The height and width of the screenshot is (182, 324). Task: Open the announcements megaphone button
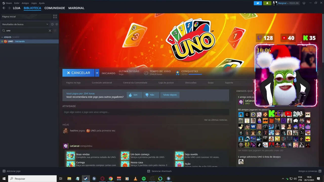pyautogui.click(x=258, y=3)
